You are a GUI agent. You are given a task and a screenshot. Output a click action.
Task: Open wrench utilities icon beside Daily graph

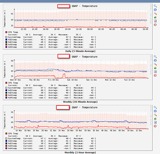point(155,14)
